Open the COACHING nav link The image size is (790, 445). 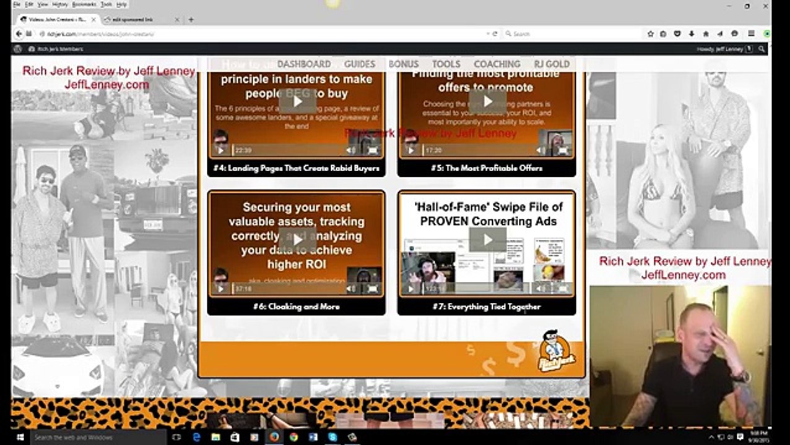click(x=497, y=64)
